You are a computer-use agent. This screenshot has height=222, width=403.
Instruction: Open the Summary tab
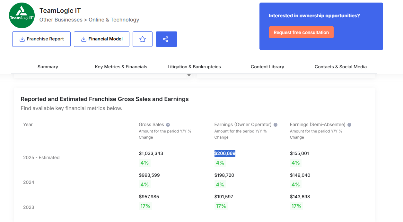[x=48, y=67]
